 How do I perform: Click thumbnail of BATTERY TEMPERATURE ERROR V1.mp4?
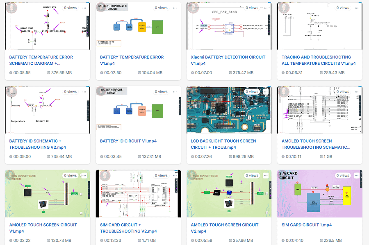pyautogui.click(x=138, y=26)
